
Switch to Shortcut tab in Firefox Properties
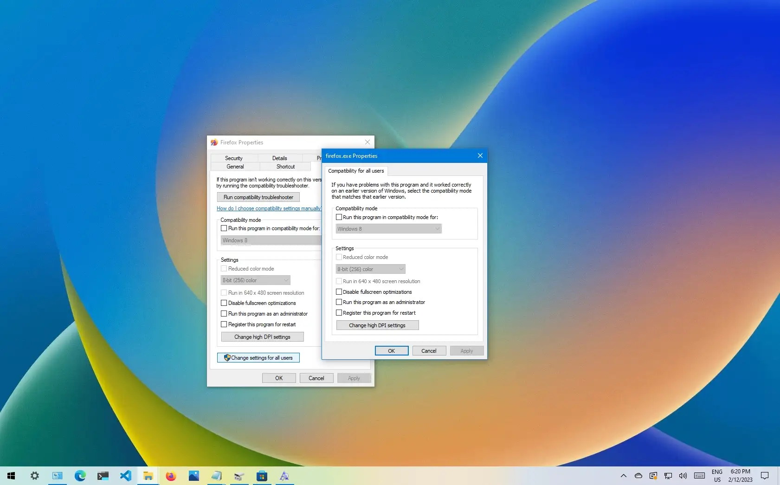click(286, 167)
